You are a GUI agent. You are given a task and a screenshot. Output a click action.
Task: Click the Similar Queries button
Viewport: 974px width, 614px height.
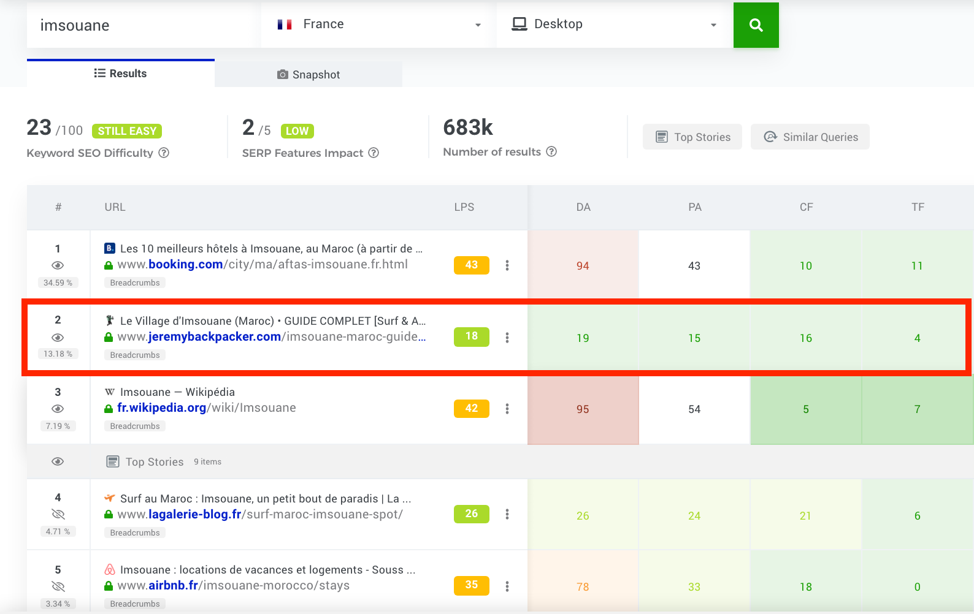810,137
